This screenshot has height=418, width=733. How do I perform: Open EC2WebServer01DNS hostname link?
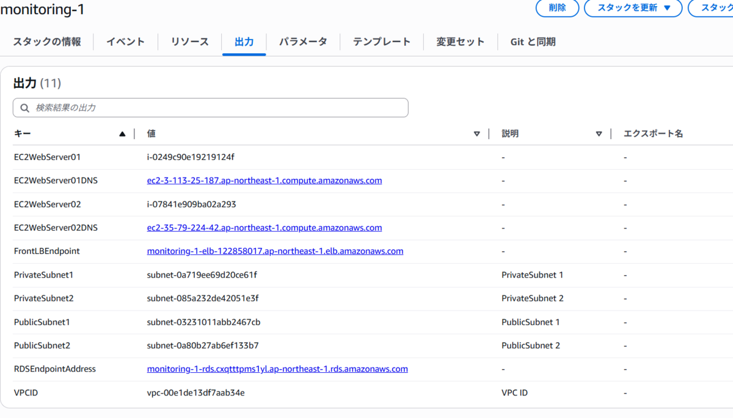pyautogui.click(x=264, y=181)
